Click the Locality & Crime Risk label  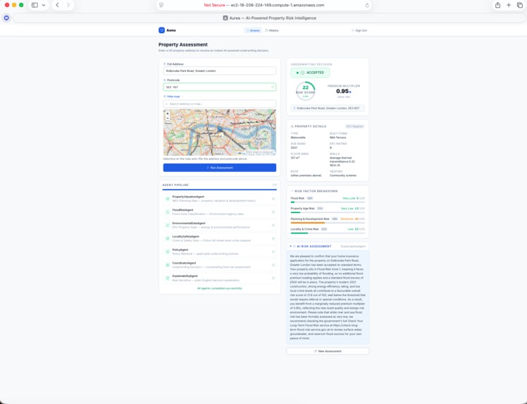pyautogui.click(x=304, y=229)
